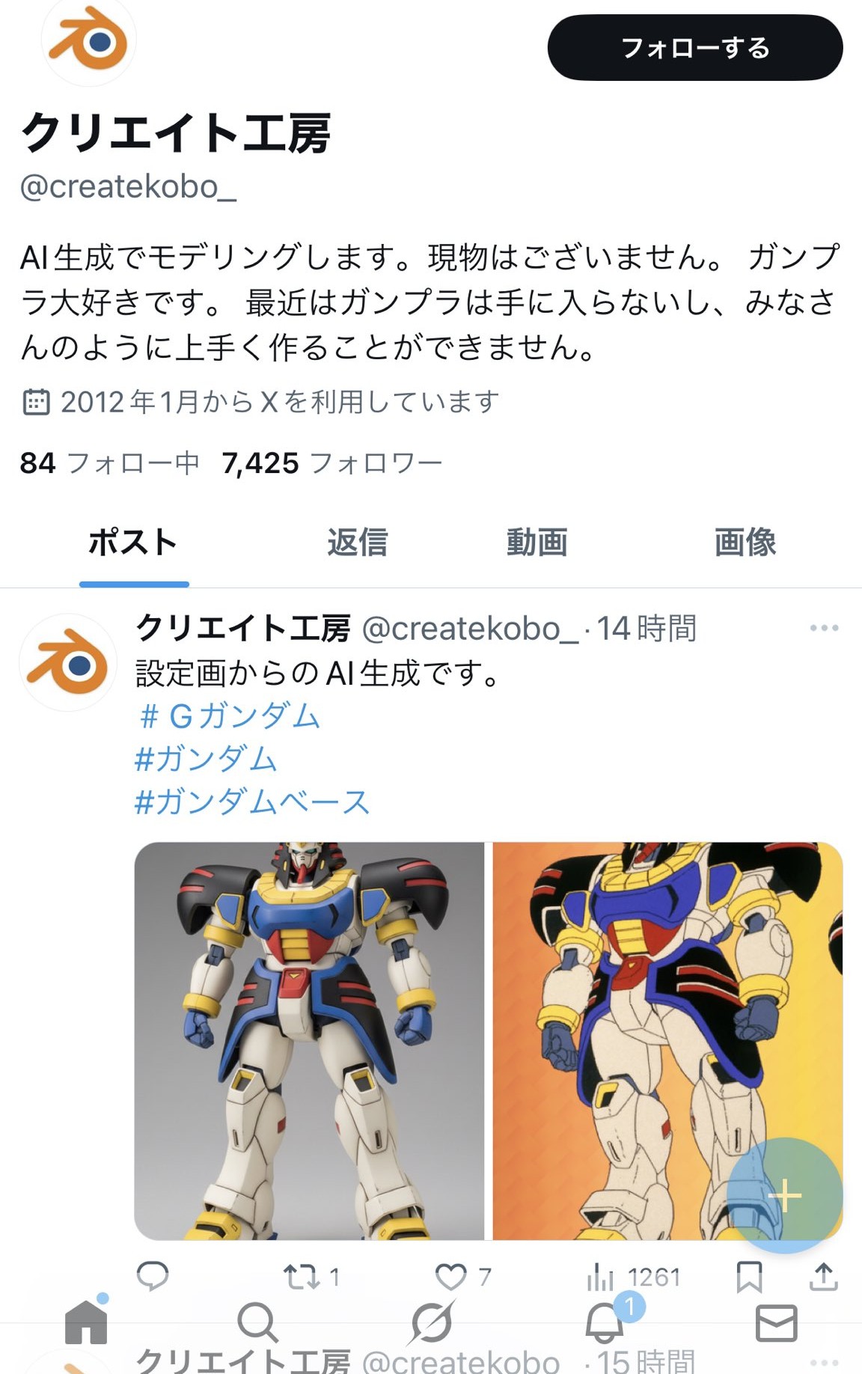Open the Grok slashed circle icon
This screenshot has height=1374, width=862.
click(432, 1322)
